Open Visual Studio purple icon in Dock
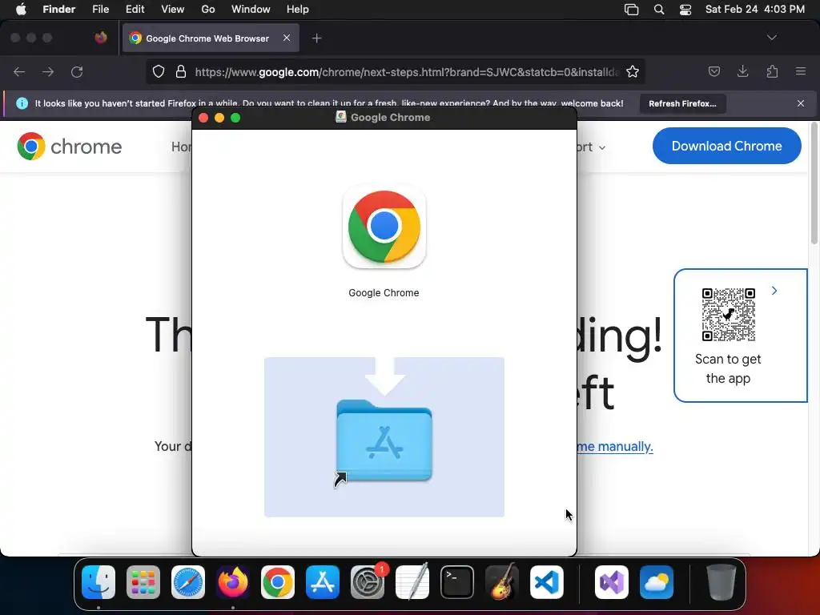 click(x=611, y=582)
